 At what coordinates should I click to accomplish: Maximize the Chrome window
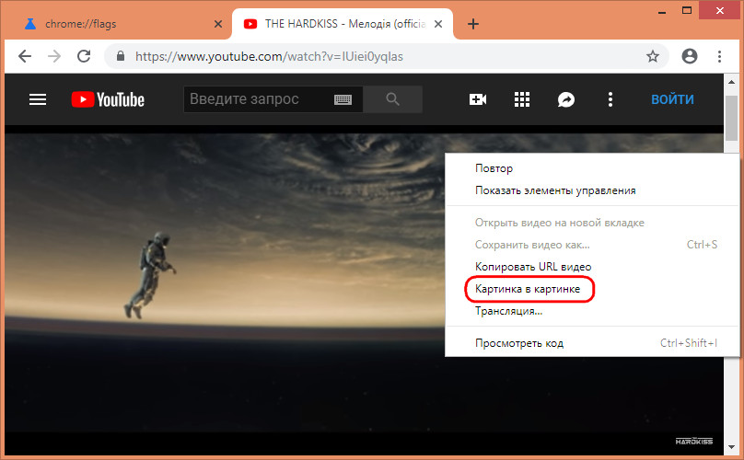point(687,10)
